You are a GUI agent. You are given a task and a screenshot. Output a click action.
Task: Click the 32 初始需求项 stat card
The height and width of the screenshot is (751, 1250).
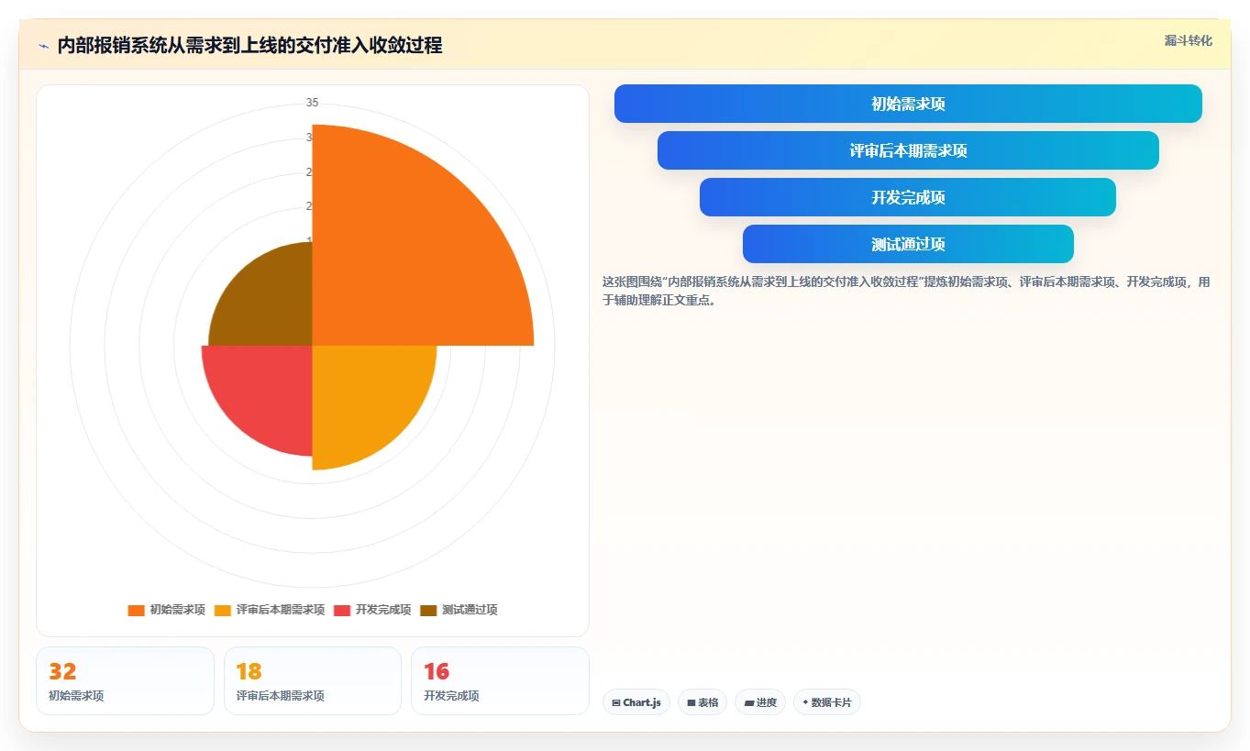(x=125, y=680)
